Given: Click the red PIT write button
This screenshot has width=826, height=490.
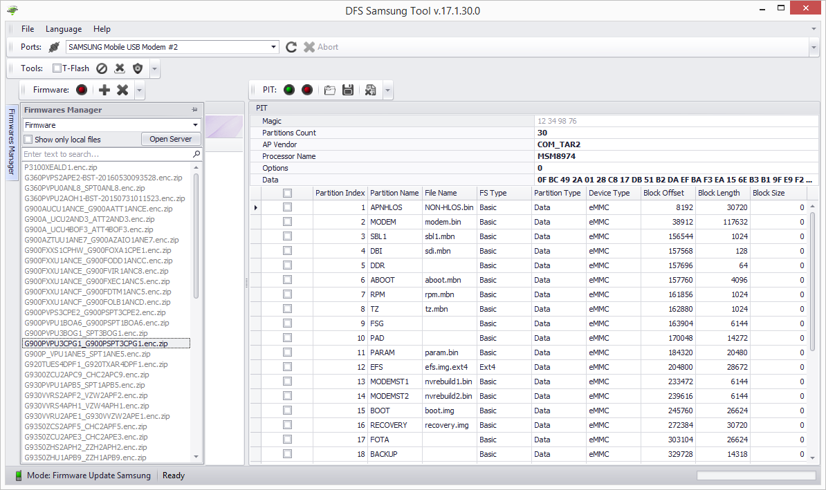Looking at the screenshot, I should coord(307,90).
